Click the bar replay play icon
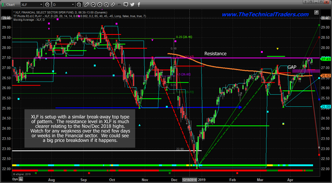 tap(100, 4)
